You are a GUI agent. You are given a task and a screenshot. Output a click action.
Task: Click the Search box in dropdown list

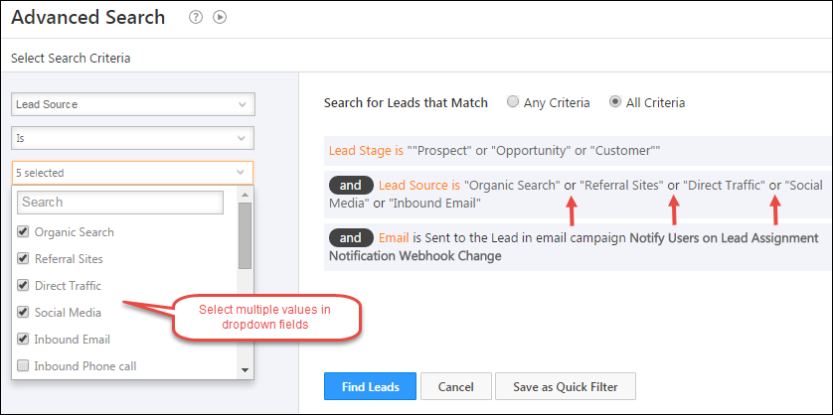click(120, 203)
